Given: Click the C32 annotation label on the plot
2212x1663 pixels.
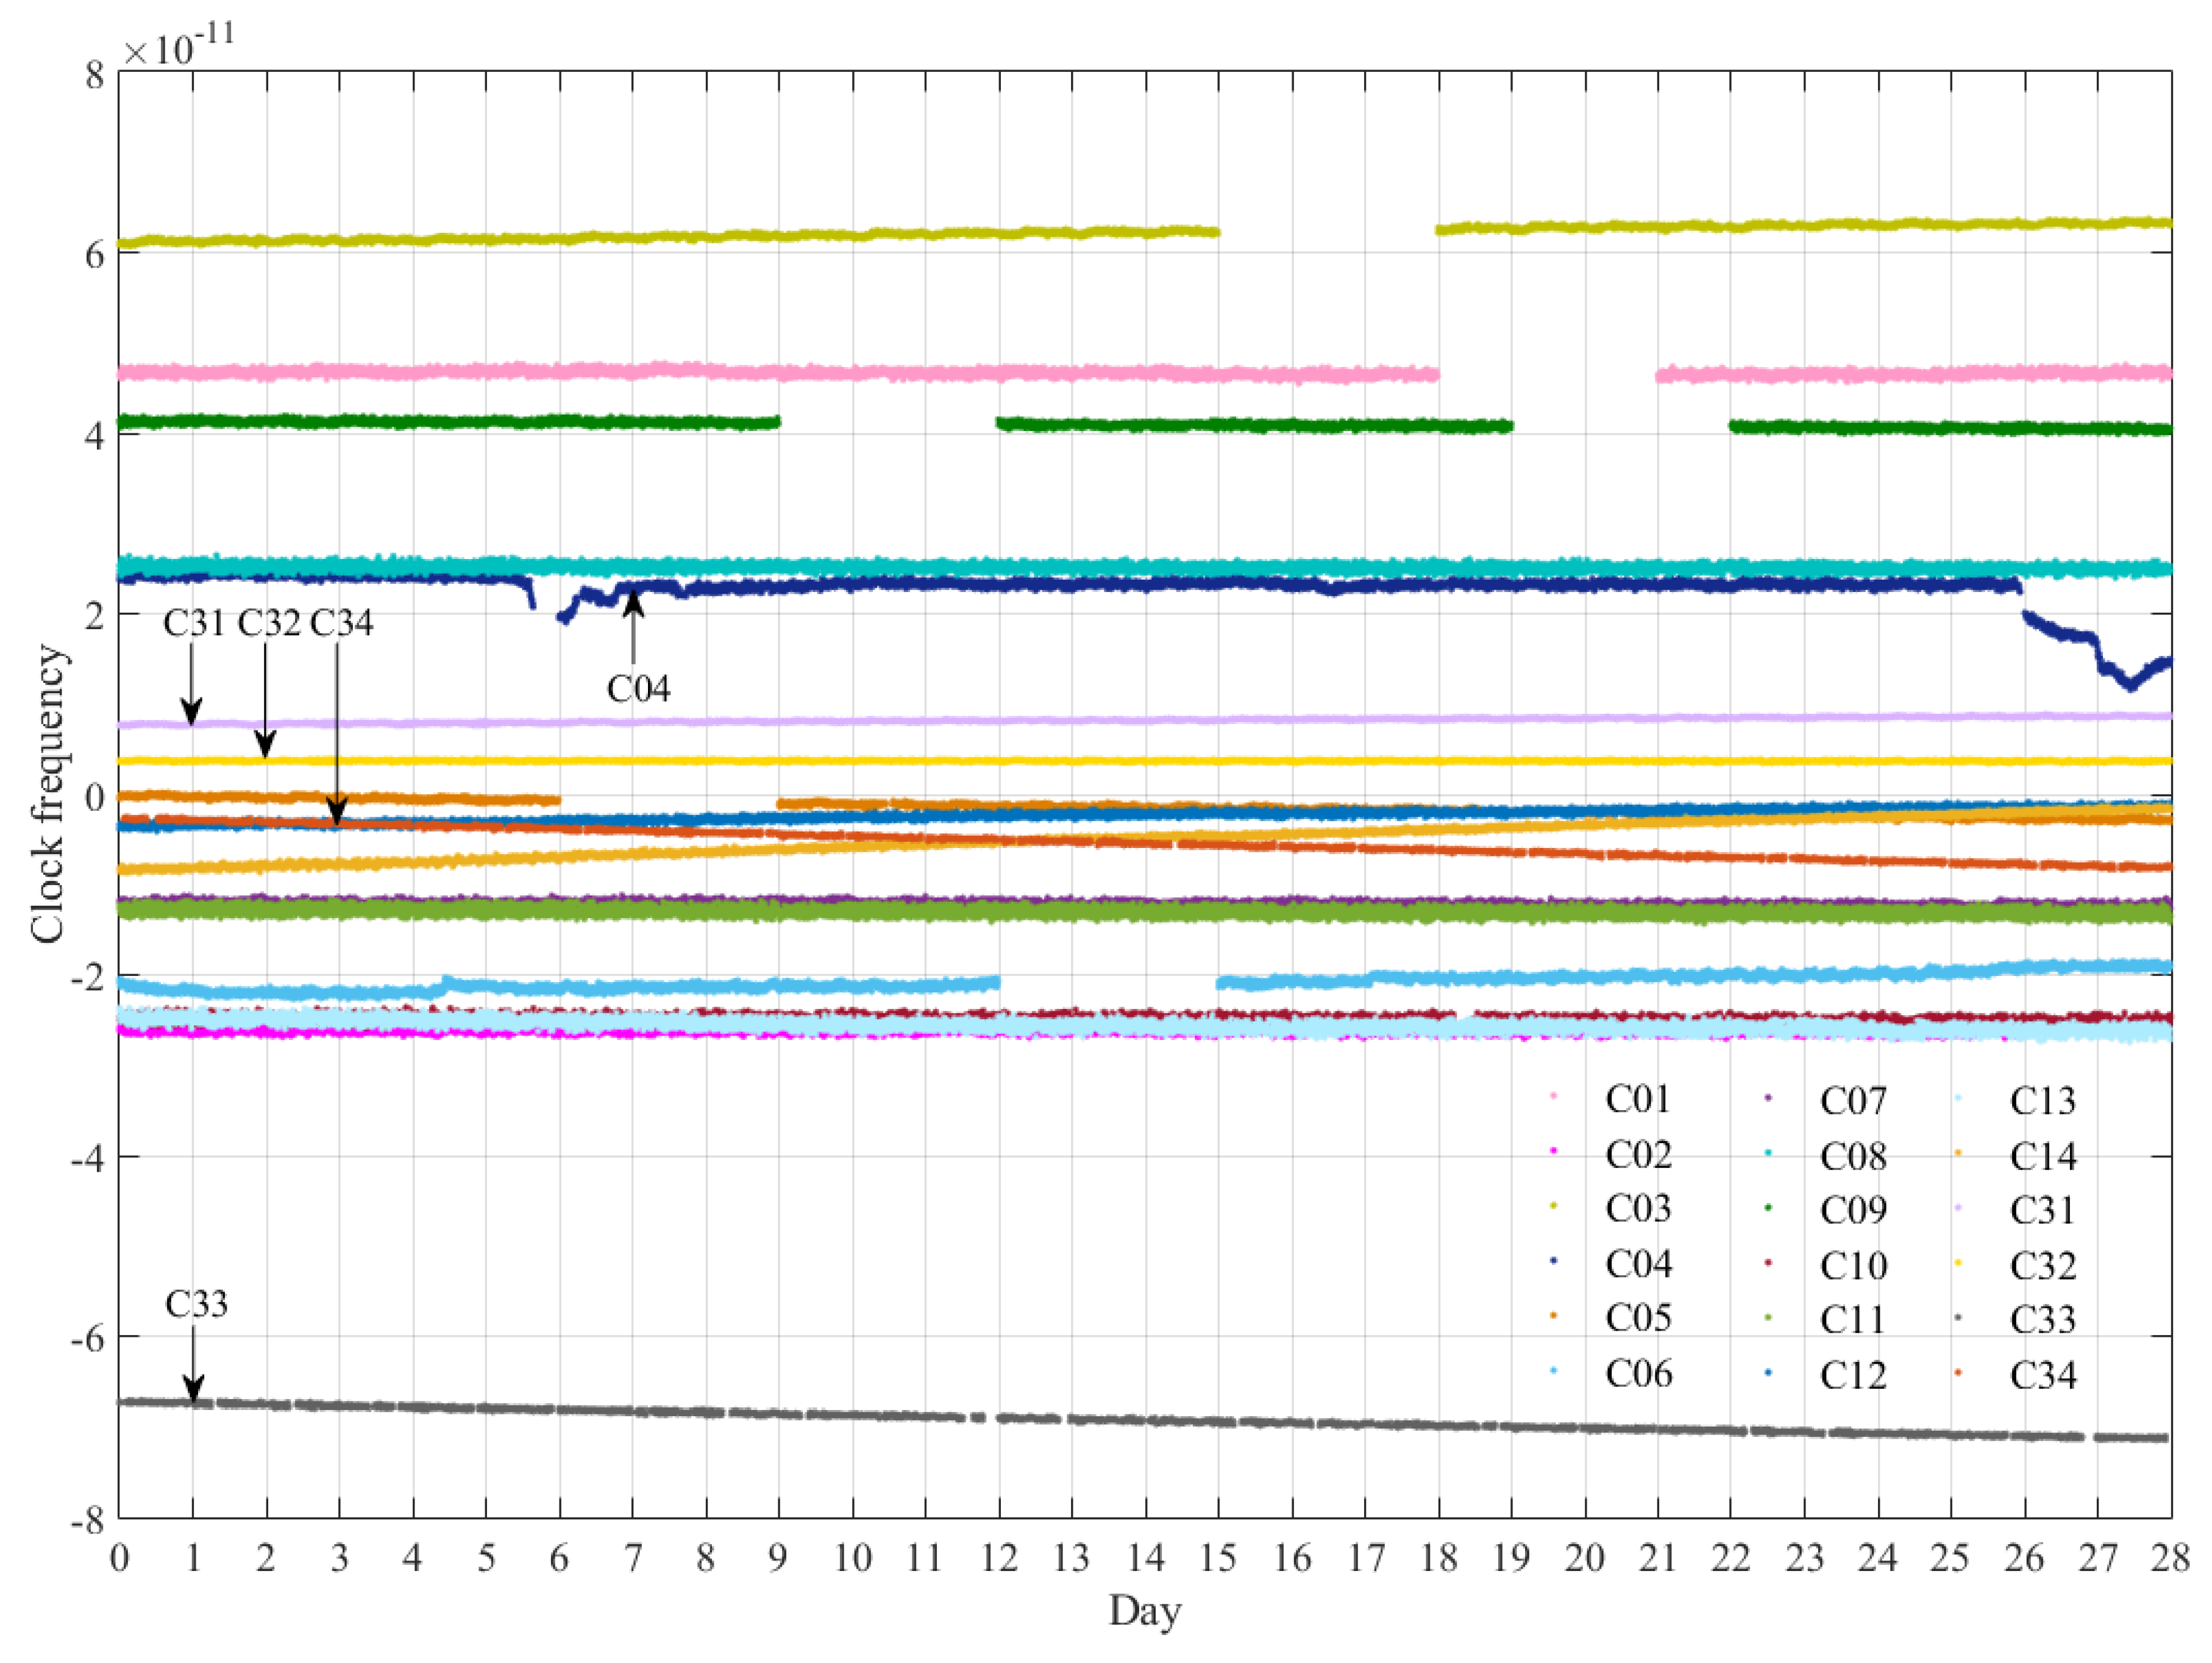Looking at the screenshot, I should coord(269,623).
